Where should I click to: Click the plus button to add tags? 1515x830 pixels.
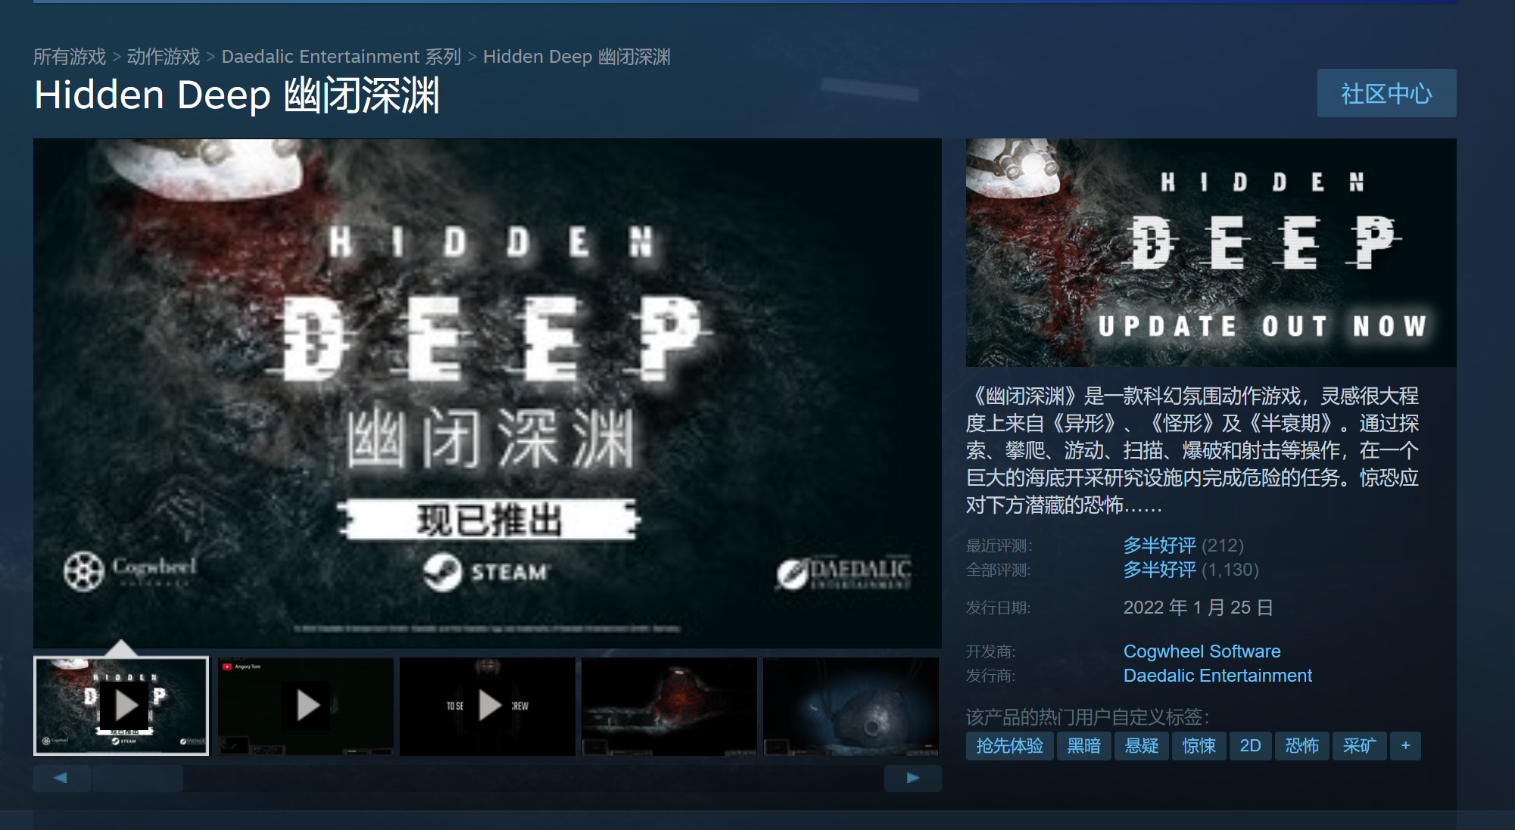click(x=1405, y=746)
